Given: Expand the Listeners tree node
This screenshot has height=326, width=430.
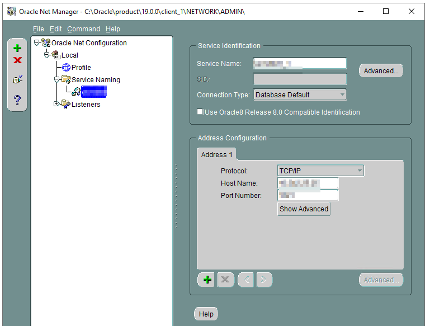Looking at the screenshot, I should (56, 103).
